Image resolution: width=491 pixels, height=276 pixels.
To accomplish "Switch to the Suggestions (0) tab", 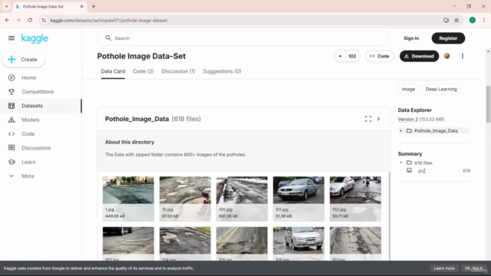I will tap(222, 71).
